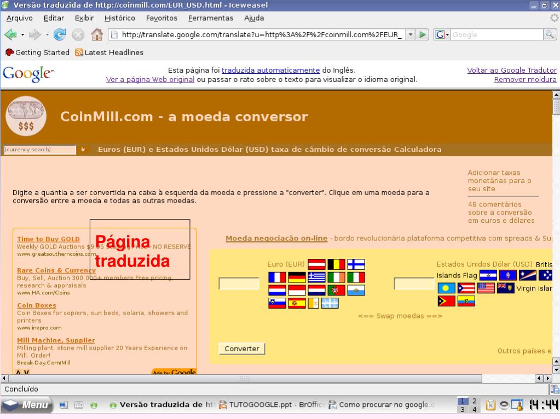560x419 pixels.
Task: Open the Editar menu
Action: tap(54, 18)
